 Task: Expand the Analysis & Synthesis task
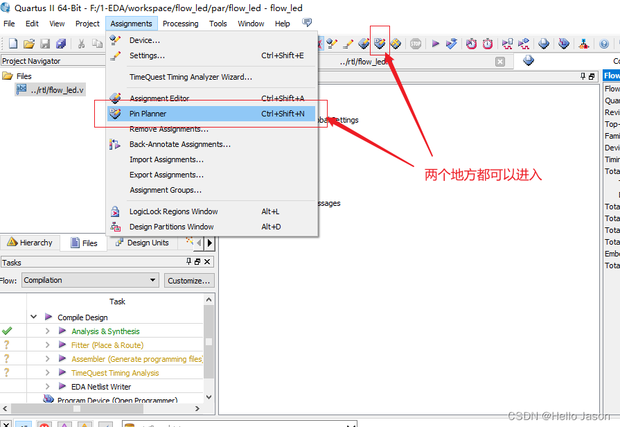47,331
